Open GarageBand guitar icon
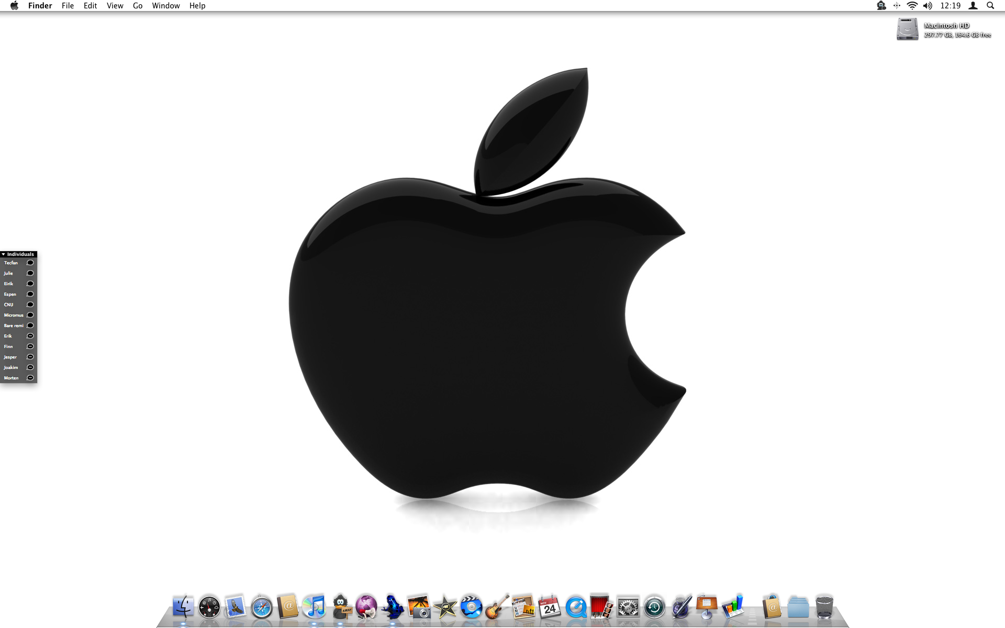This screenshot has height=628, width=1005. point(497,607)
